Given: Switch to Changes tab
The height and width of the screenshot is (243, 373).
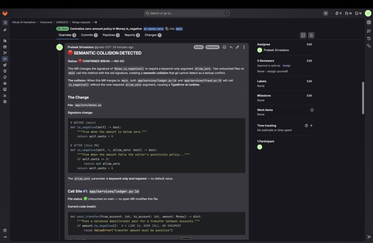Looking at the screenshot, I should pyautogui.click(x=153, y=35).
